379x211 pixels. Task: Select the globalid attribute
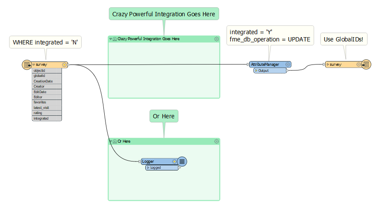point(47,76)
